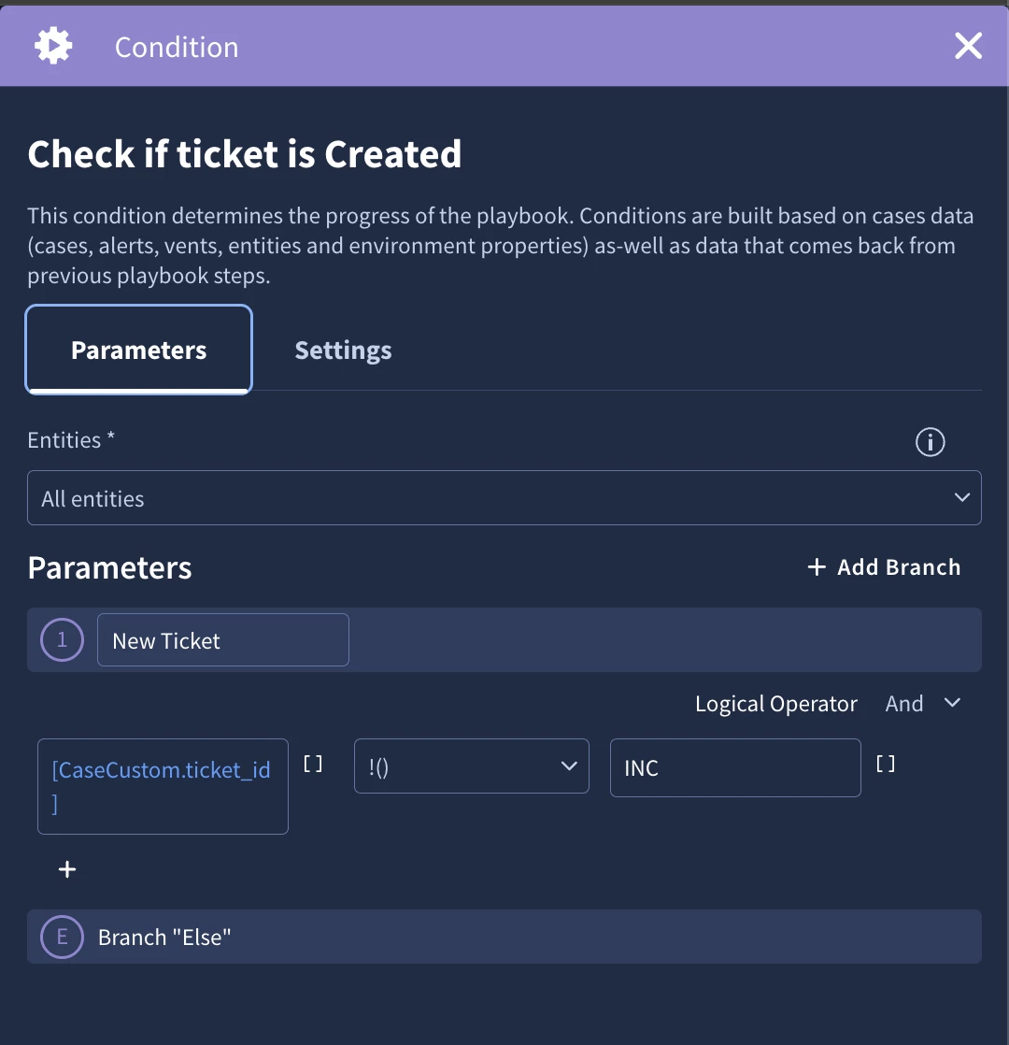Close the Condition panel with X
The height and width of the screenshot is (1045, 1009).
tap(968, 46)
